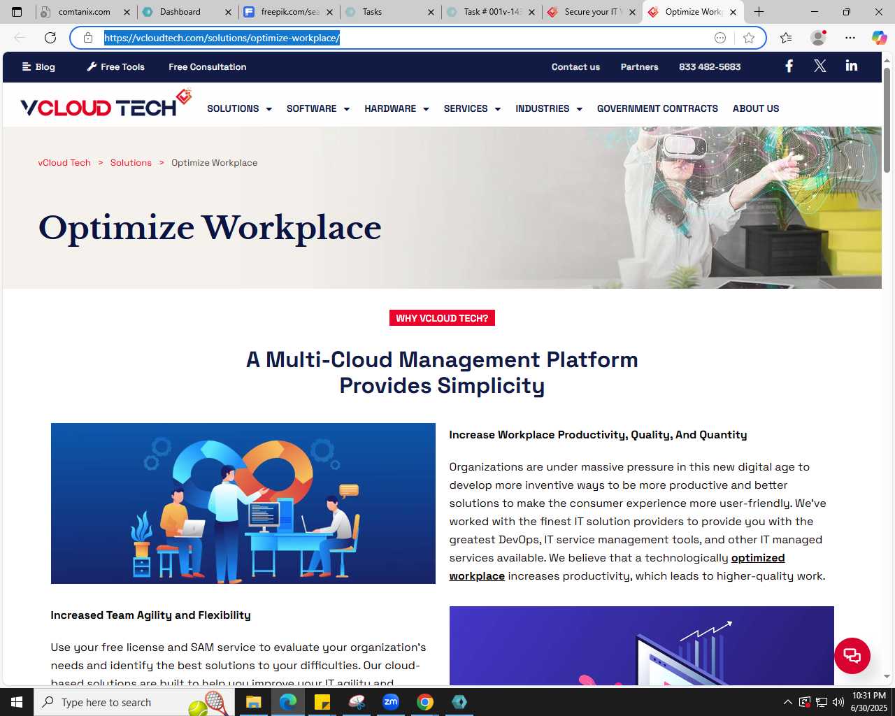Click Contact us link
Image resolution: width=895 pixels, height=716 pixels.
pos(575,67)
